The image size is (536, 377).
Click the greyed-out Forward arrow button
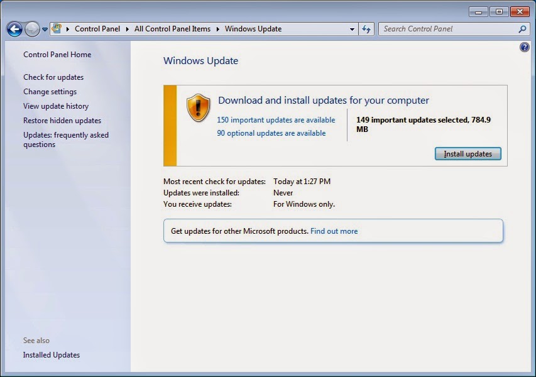(32, 29)
